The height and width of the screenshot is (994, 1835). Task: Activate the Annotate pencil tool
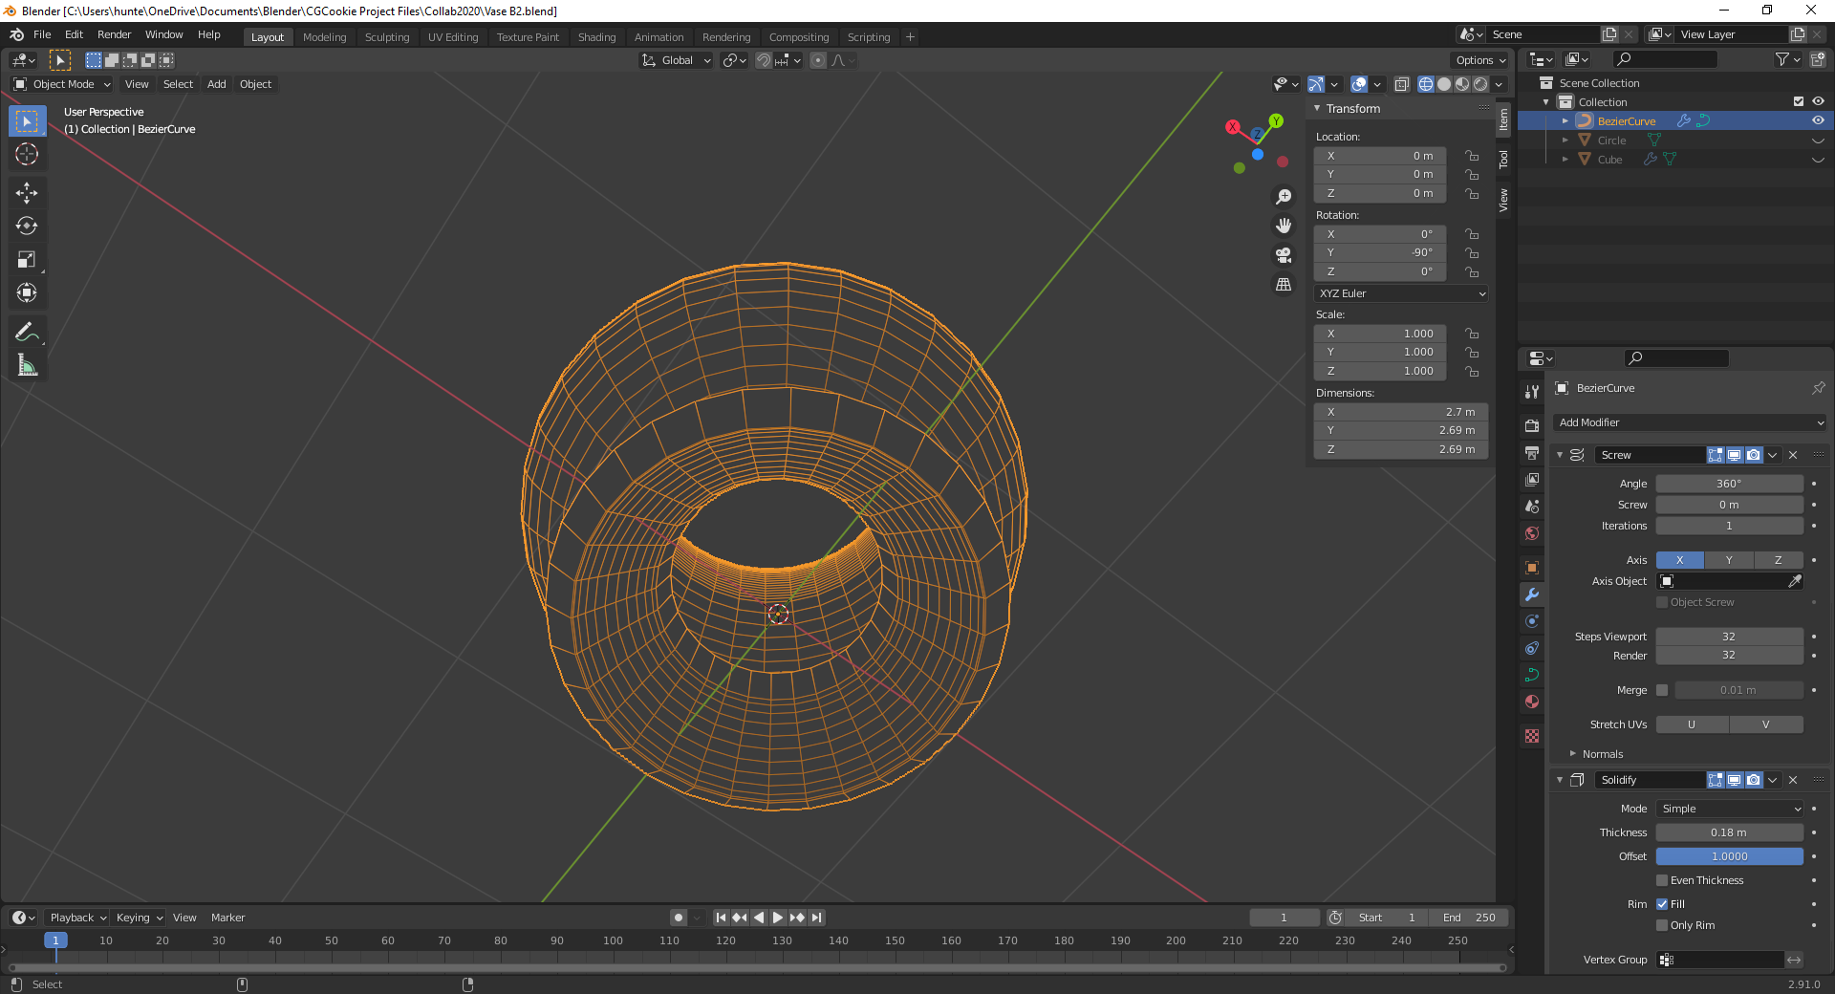(x=27, y=332)
